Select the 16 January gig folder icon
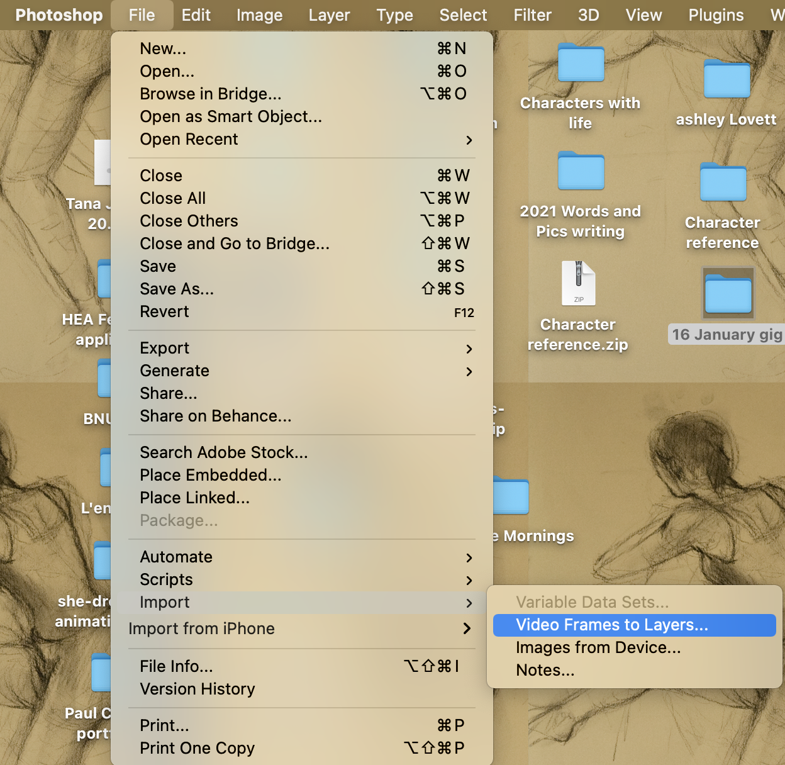Screen dimensions: 785x765 point(728,294)
